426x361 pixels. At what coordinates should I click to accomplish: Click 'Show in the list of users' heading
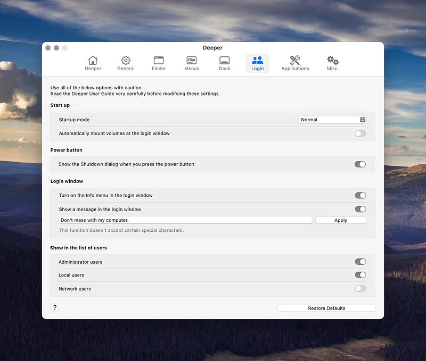(78, 248)
